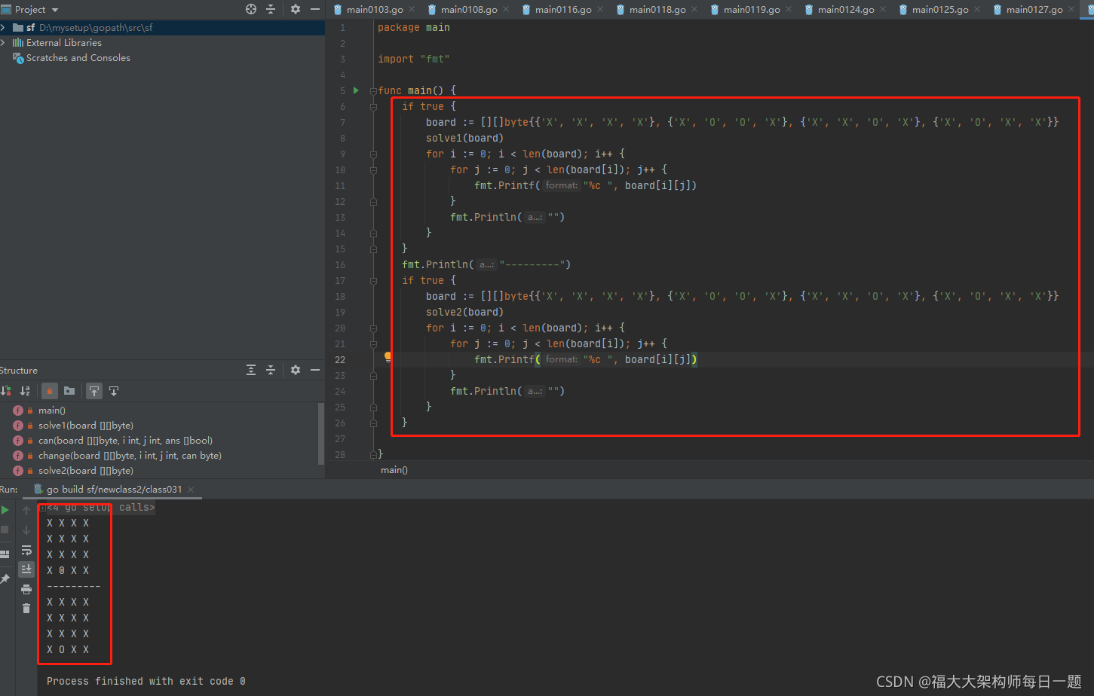Viewport: 1094px width, 696px height.
Task: Open the Project panel settings gear
Action: tap(296, 9)
